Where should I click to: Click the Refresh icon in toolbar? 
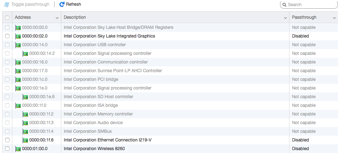coord(62,4)
